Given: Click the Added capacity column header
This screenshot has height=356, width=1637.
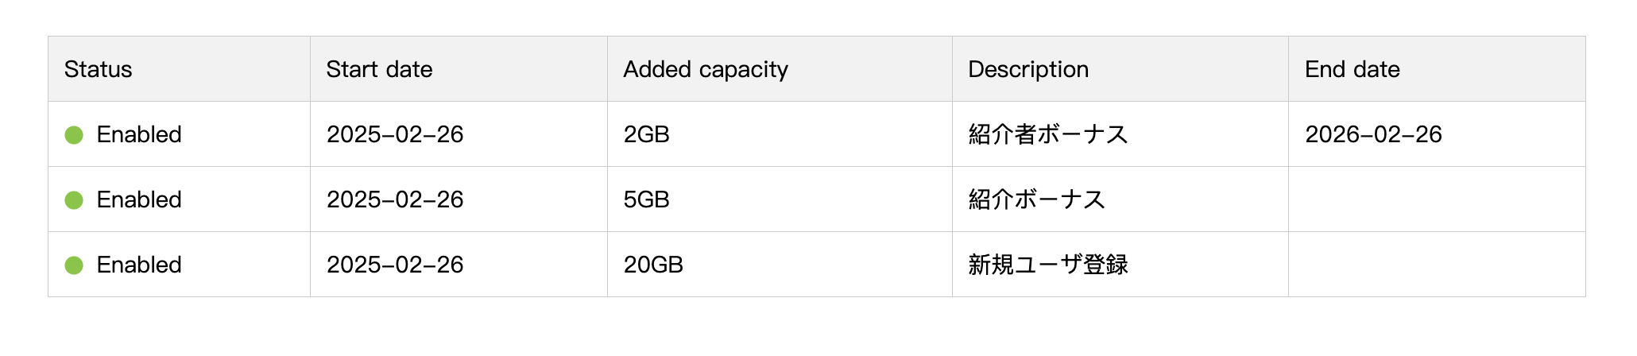Looking at the screenshot, I should [705, 69].
